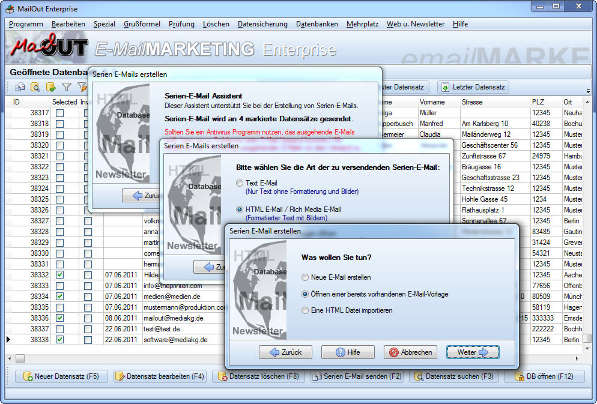Click the database search magnifier toolbar icon
Screen dimensions: 597x404
(x=35, y=87)
